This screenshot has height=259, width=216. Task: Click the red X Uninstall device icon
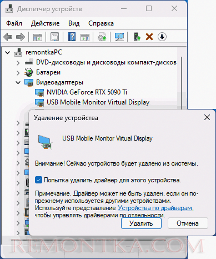pyautogui.click(x=149, y=37)
